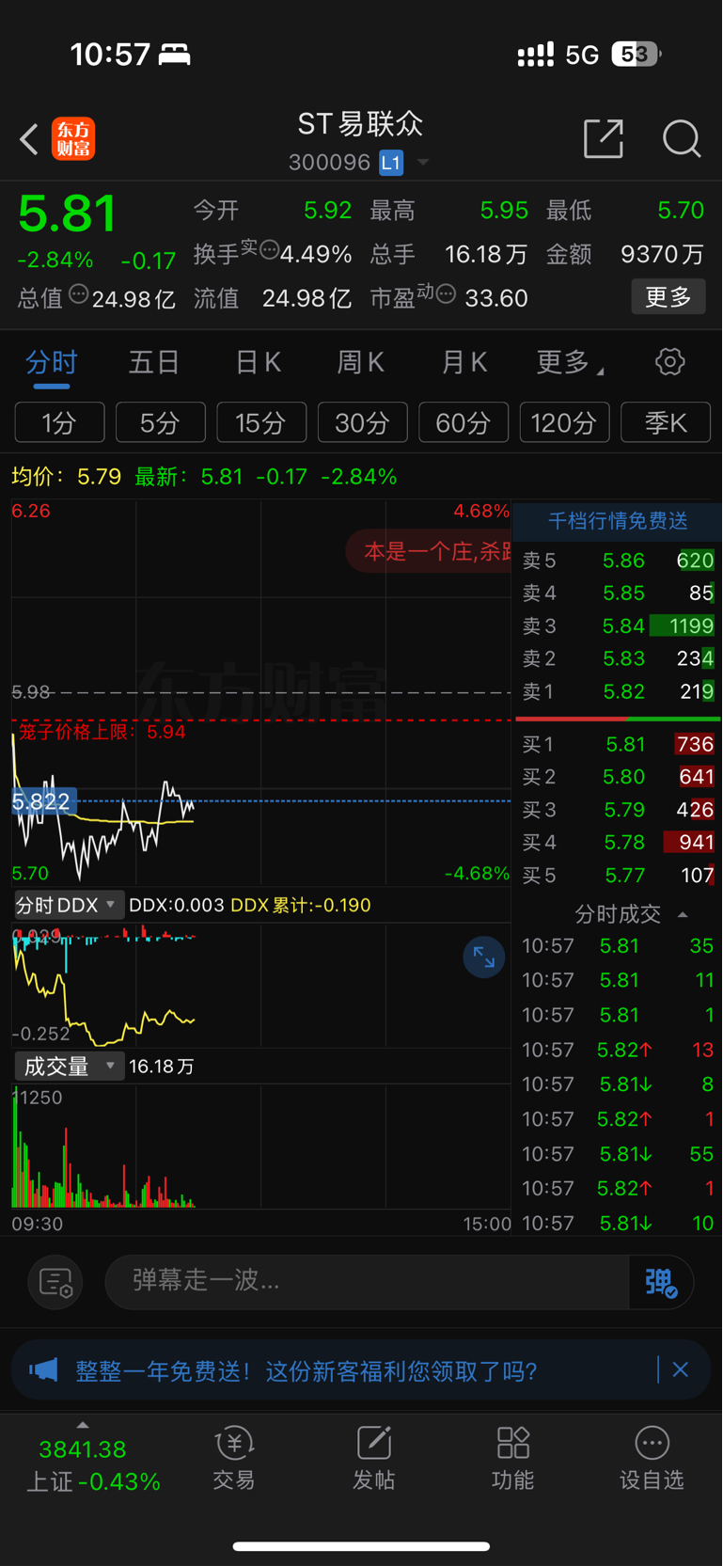Open the 千档行情免费送 banner link
Image resolution: width=723 pixels, height=1566 pixels.
pos(618,521)
